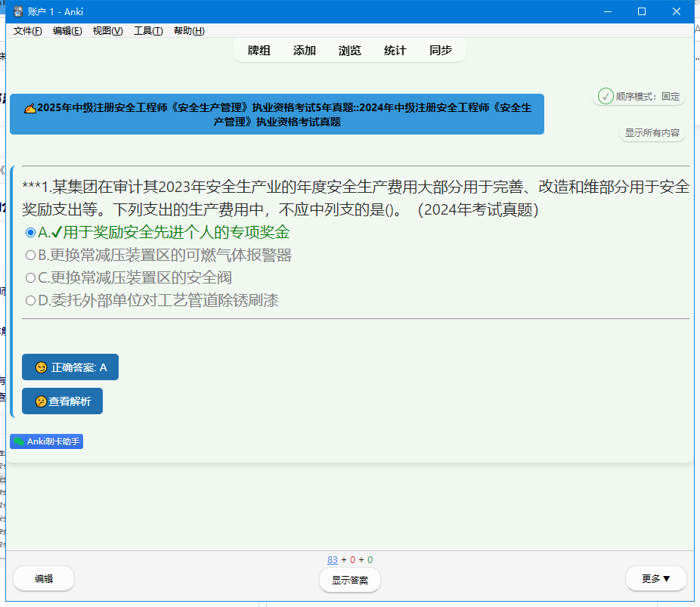
Task: Maximize the Anki window
Action: tap(642, 11)
